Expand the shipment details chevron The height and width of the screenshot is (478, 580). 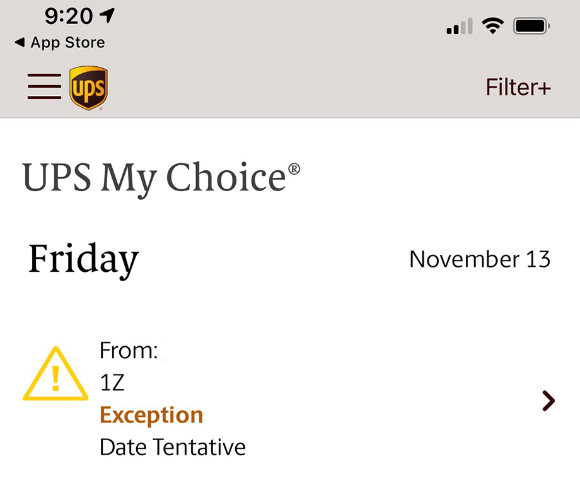pos(548,400)
